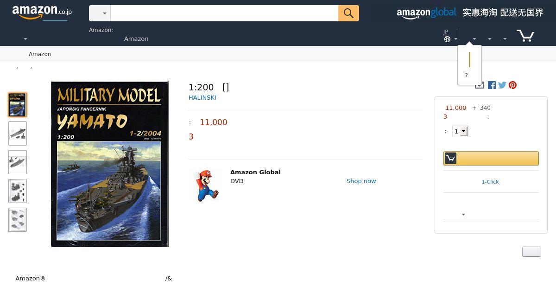Click the Amazon item in the secondary nav bar

[x=40, y=54]
